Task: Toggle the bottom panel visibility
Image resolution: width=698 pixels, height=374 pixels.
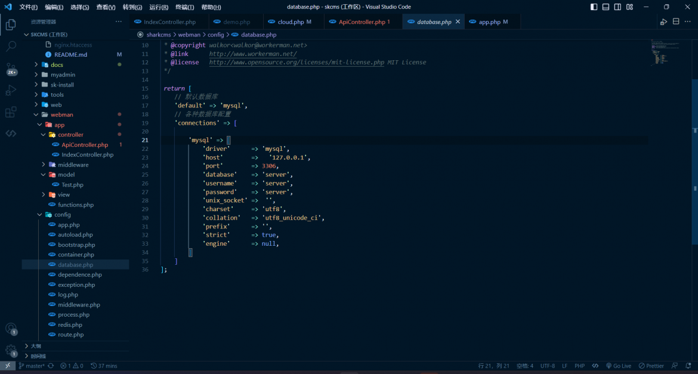Action: (606, 7)
